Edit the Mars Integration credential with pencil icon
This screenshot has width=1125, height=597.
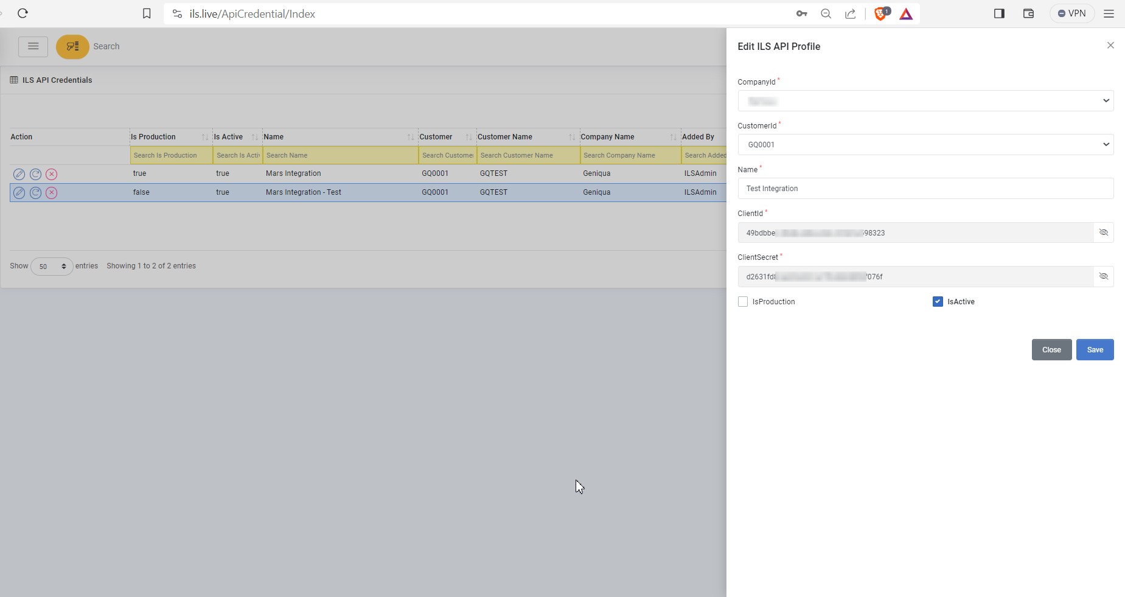coord(19,174)
